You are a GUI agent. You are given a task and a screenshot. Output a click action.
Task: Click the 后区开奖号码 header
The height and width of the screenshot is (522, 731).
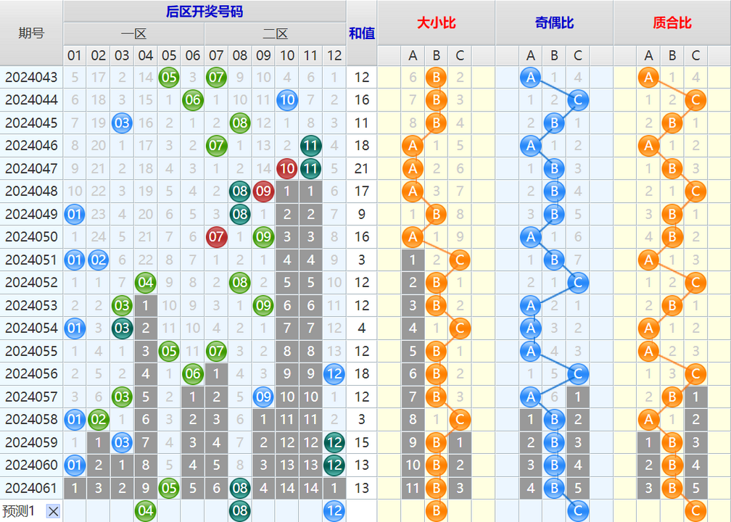(205, 11)
